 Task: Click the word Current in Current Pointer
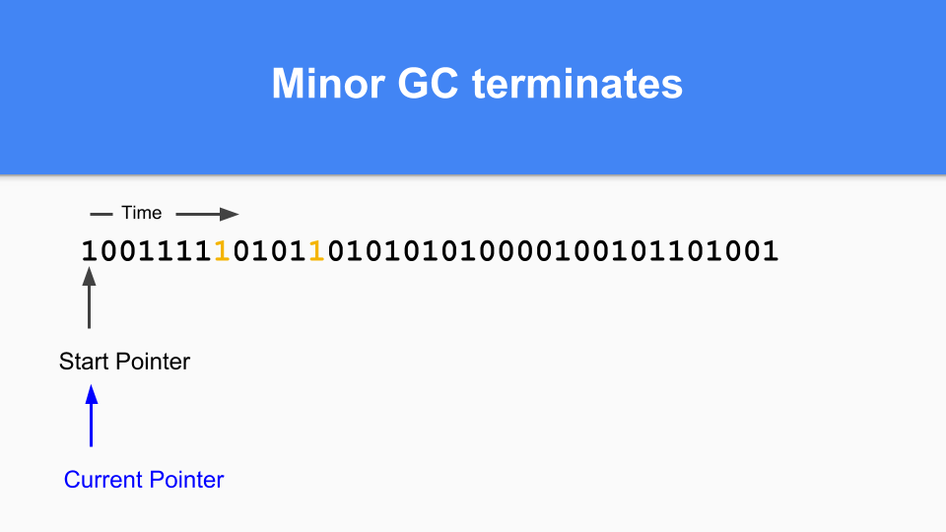102,480
